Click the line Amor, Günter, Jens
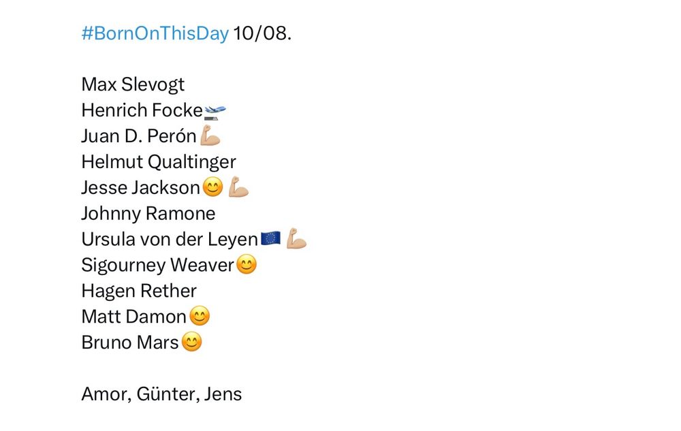681x431 pixels. 161,394
